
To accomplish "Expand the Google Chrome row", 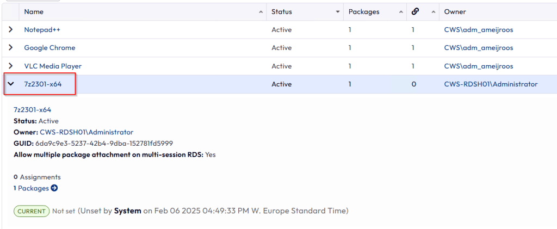I will (x=10, y=48).
